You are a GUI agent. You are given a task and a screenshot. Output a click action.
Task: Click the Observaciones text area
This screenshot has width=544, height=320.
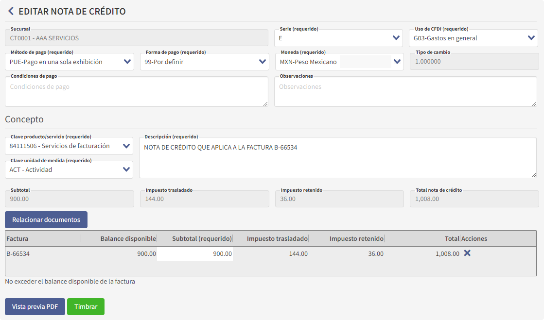coord(406,91)
